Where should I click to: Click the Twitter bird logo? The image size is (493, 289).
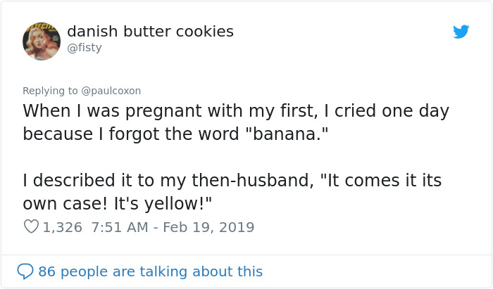coord(461,32)
